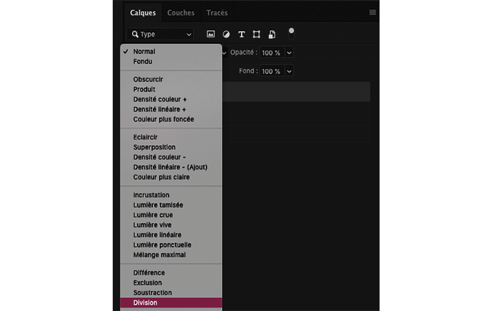
Task: Toggle the layer filtering switch
Action: point(291,34)
